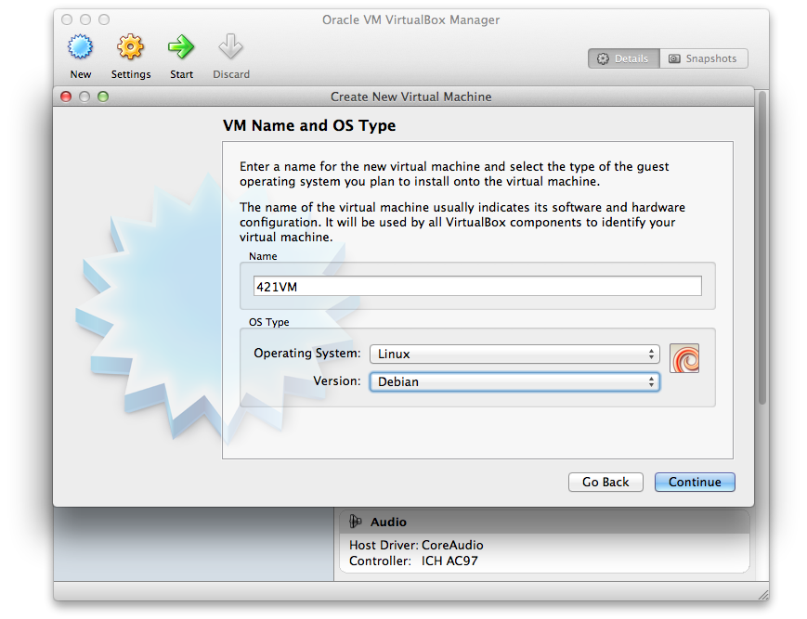The width and height of the screenshot is (807, 619).
Task: Open the Version dropdown showing Debian
Action: coord(514,381)
